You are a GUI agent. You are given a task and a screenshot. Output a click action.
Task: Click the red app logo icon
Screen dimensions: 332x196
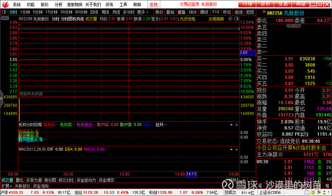(5, 4)
